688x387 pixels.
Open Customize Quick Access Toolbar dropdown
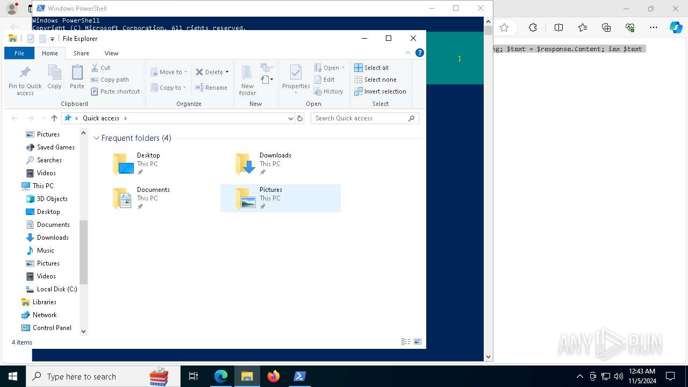pyautogui.click(x=52, y=39)
